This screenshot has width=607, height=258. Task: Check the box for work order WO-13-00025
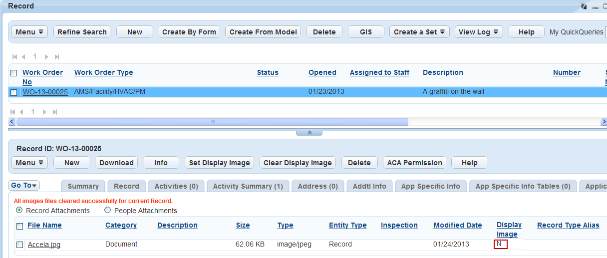click(14, 92)
